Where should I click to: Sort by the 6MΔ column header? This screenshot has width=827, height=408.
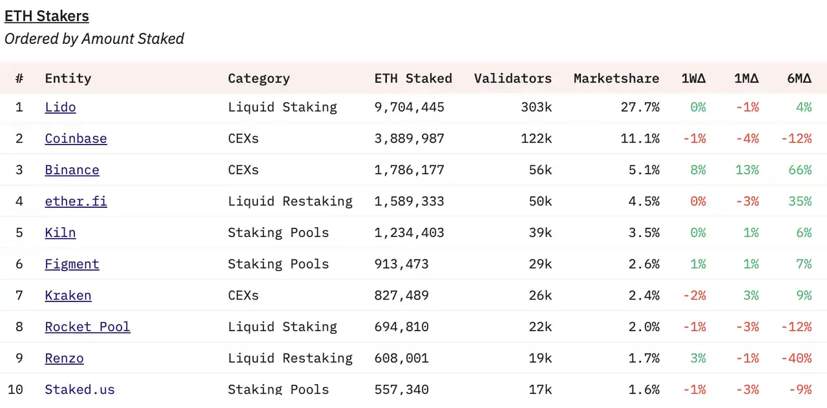coord(799,79)
